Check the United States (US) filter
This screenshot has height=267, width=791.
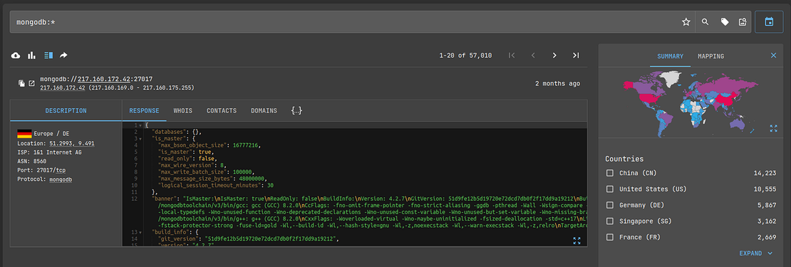tap(610, 189)
